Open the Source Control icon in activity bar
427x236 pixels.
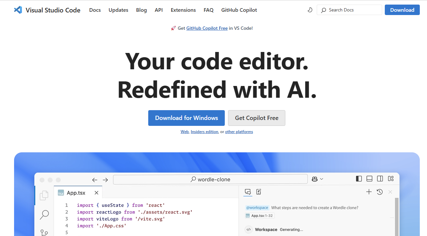point(44,232)
